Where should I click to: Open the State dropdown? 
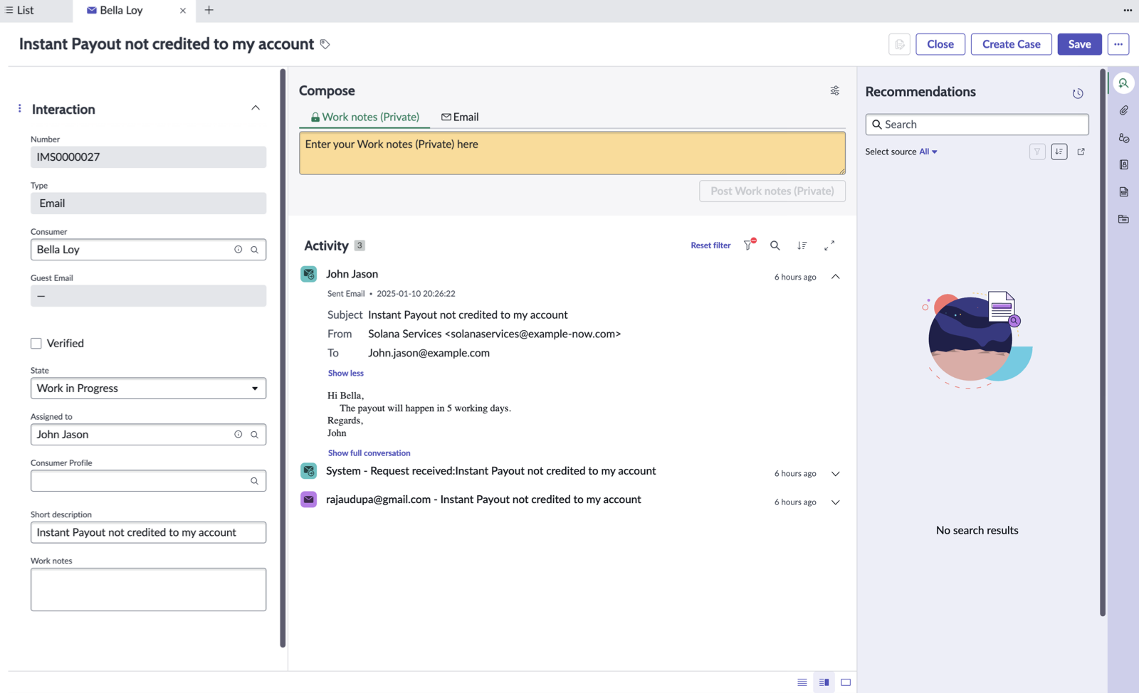coord(148,388)
